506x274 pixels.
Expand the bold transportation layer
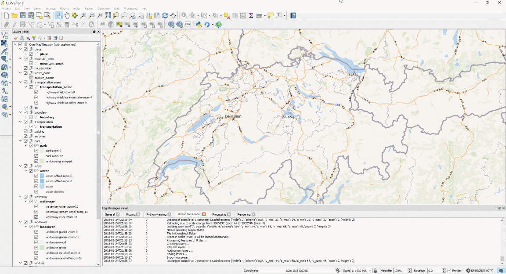point(26,126)
